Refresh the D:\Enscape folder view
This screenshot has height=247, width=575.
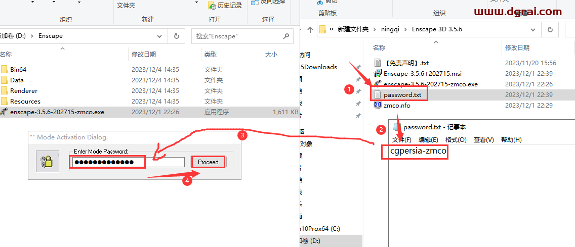[176, 36]
